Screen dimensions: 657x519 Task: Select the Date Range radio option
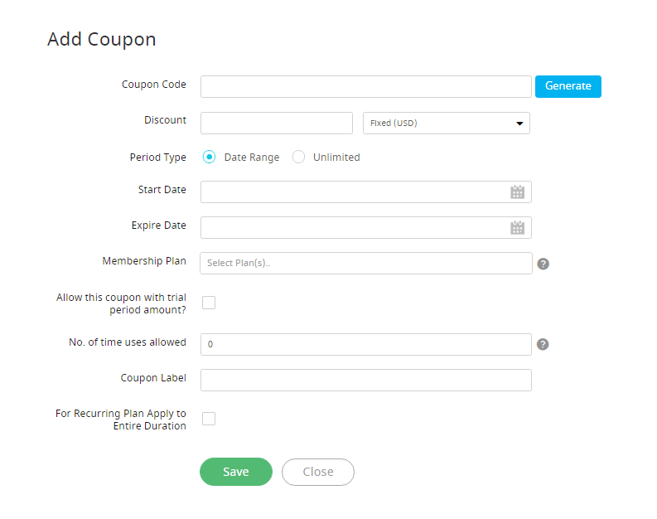209,157
